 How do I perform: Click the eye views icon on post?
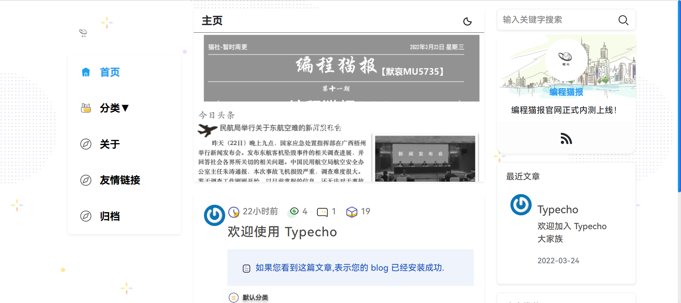tap(294, 211)
